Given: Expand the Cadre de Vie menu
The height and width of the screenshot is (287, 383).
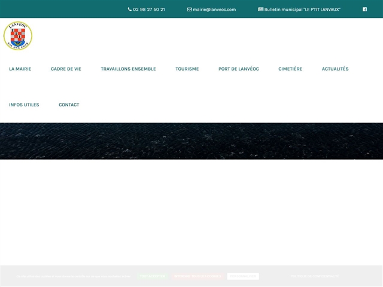Looking at the screenshot, I should 66,69.
